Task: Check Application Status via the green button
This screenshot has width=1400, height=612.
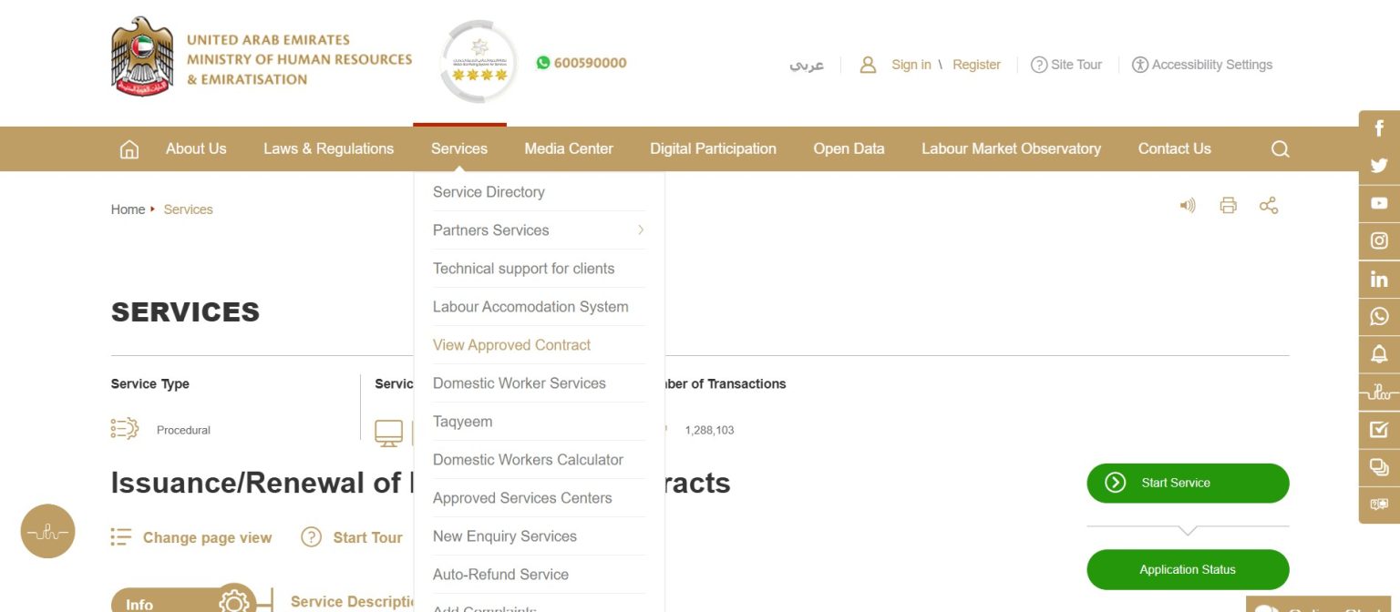Action: point(1187,568)
